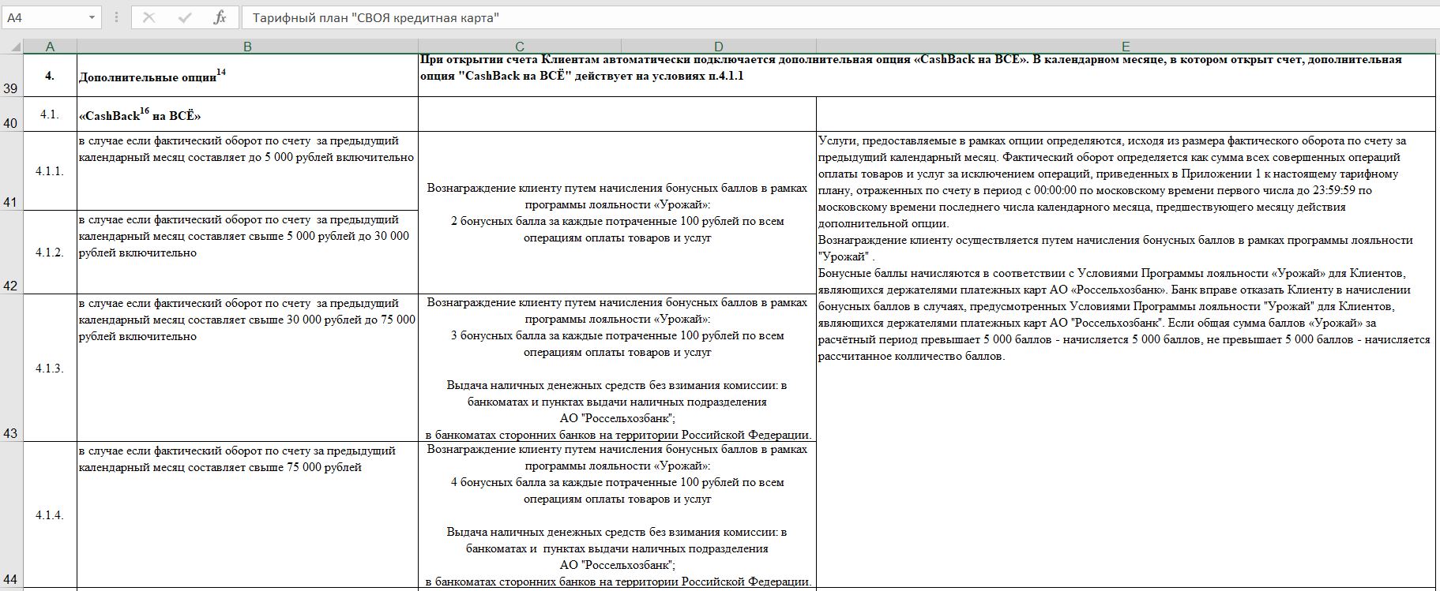The height and width of the screenshot is (591, 1440).
Task: Click cell '4.1.4.' in column A
Action: point(50,514)
